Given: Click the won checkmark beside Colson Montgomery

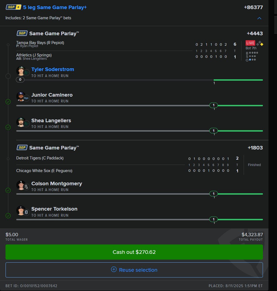Looking at the screenshot, I should pos(8,190).
